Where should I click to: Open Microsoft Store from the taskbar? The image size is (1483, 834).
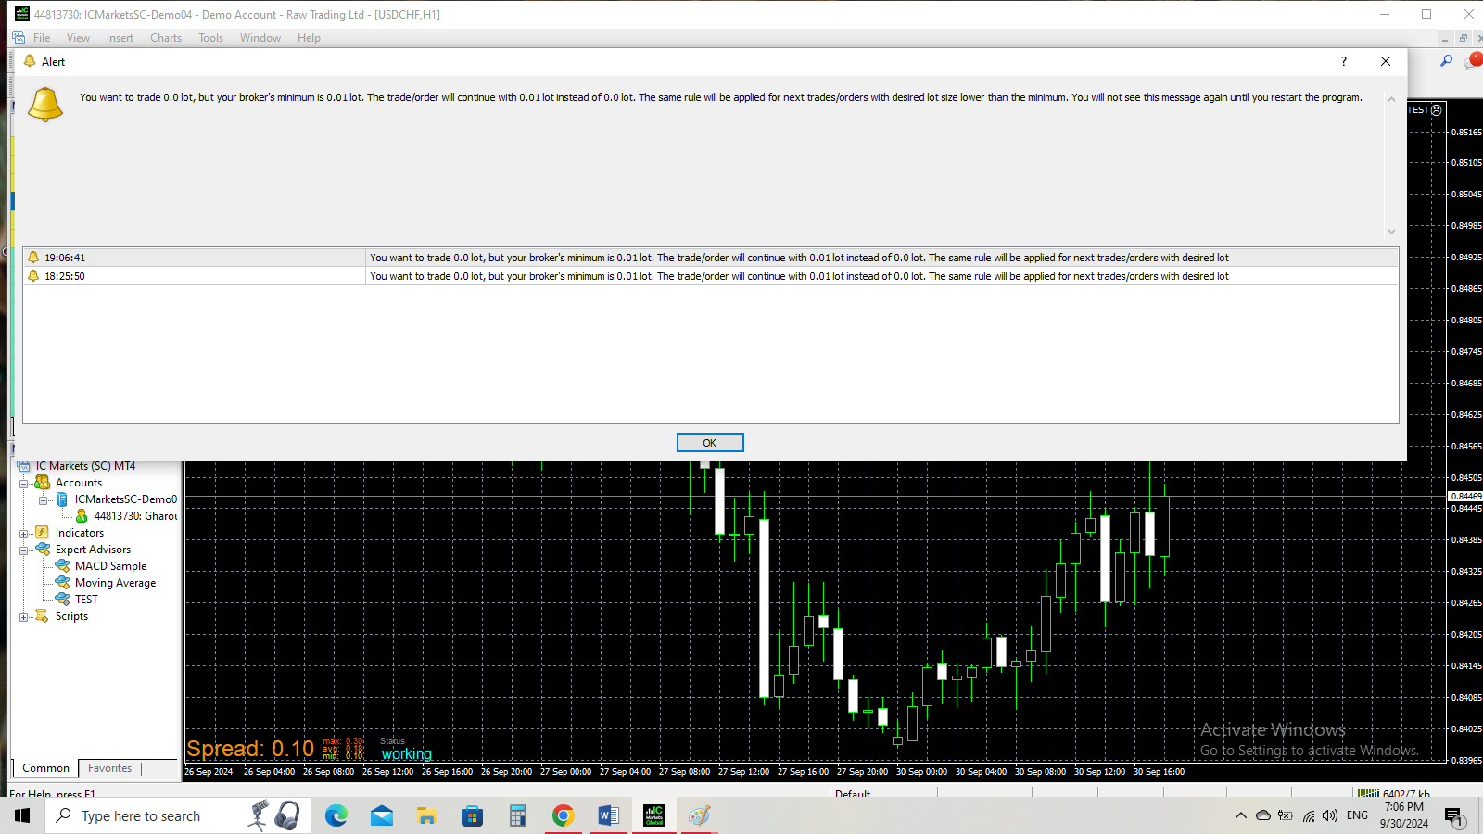(x=472, y=815)
